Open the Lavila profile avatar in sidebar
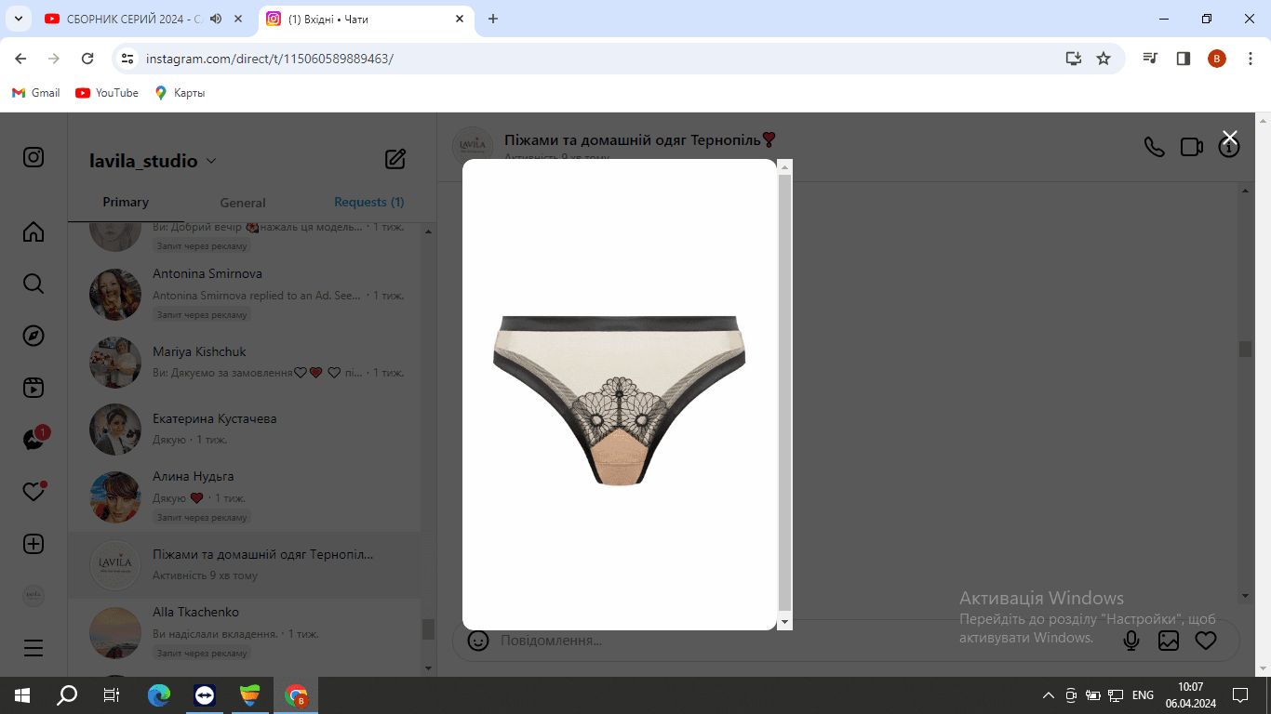 click(33, 596)
